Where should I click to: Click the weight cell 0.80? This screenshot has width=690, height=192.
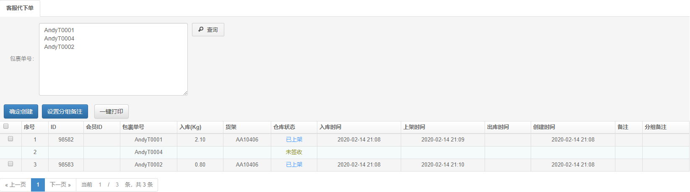(200, 164)
